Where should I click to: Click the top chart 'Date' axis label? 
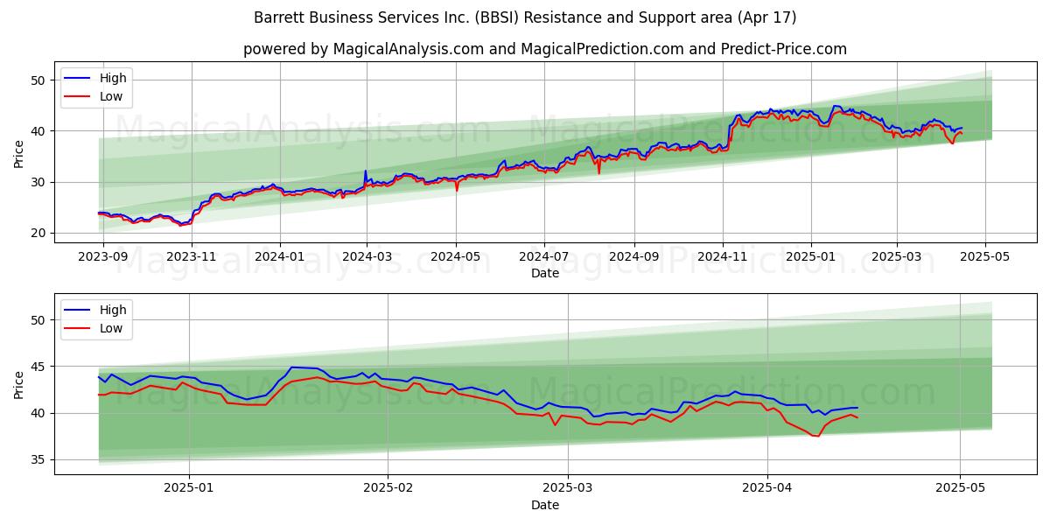coord(544,273)
